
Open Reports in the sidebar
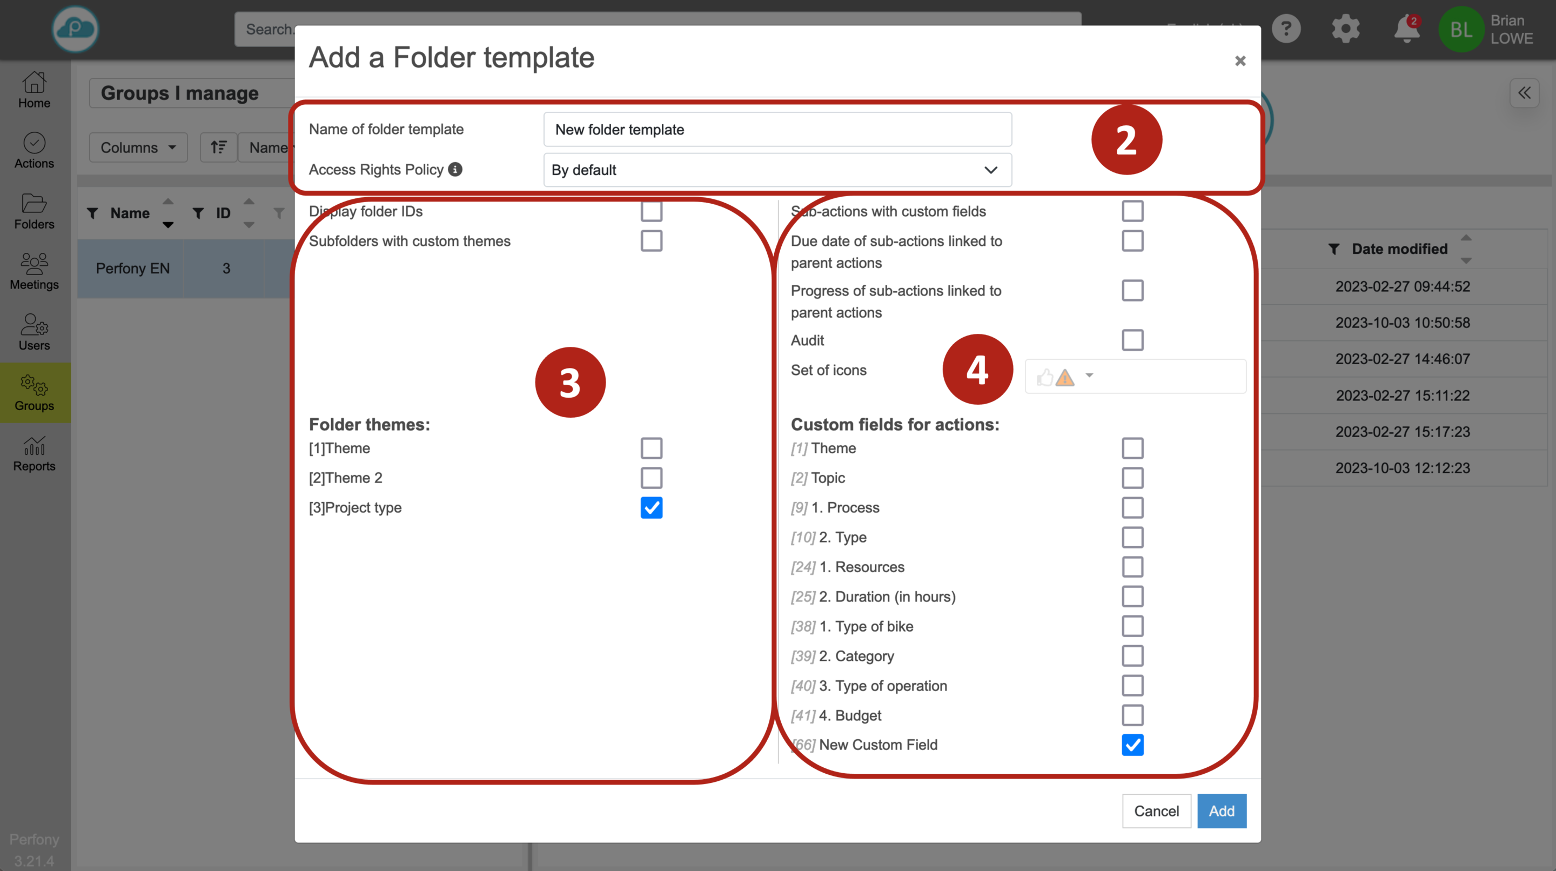click(x=35, y=454)
